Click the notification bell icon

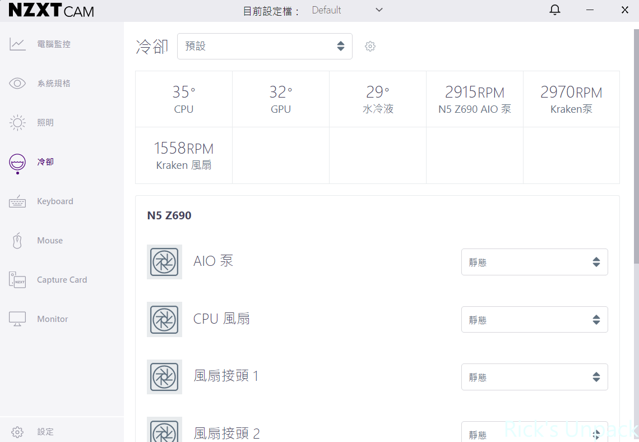click(x=554, y=10)
